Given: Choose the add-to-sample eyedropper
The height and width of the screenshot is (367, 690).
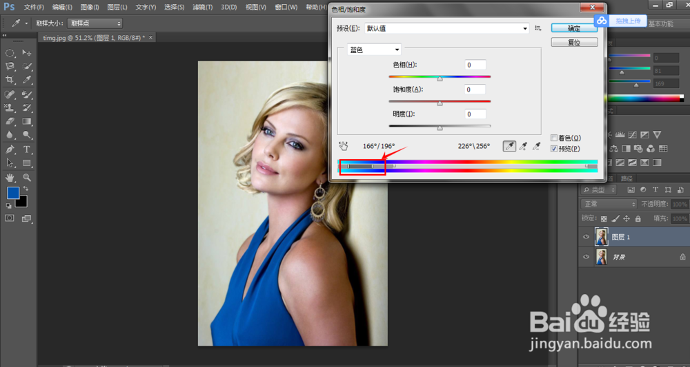Looking at the screenshot, I should coord(523,147).
